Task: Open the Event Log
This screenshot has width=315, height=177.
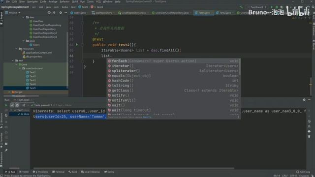Action: pyautogui.click(x=303, y=172)
